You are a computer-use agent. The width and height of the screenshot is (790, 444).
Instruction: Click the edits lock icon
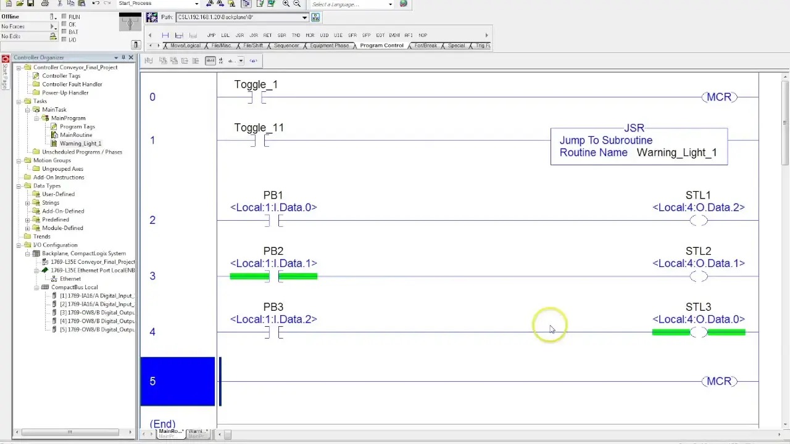point(53,37)
